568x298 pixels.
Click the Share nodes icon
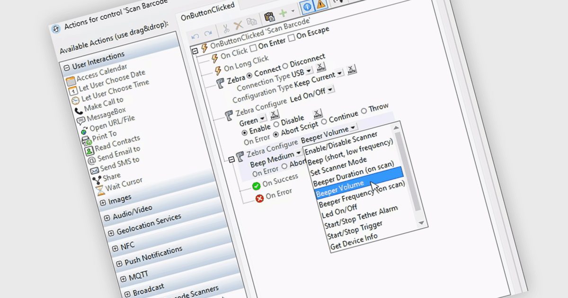[x=97, y=180]
